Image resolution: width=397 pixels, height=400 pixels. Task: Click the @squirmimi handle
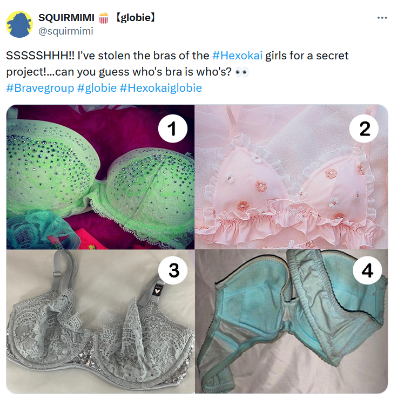(x=65, y=31)
